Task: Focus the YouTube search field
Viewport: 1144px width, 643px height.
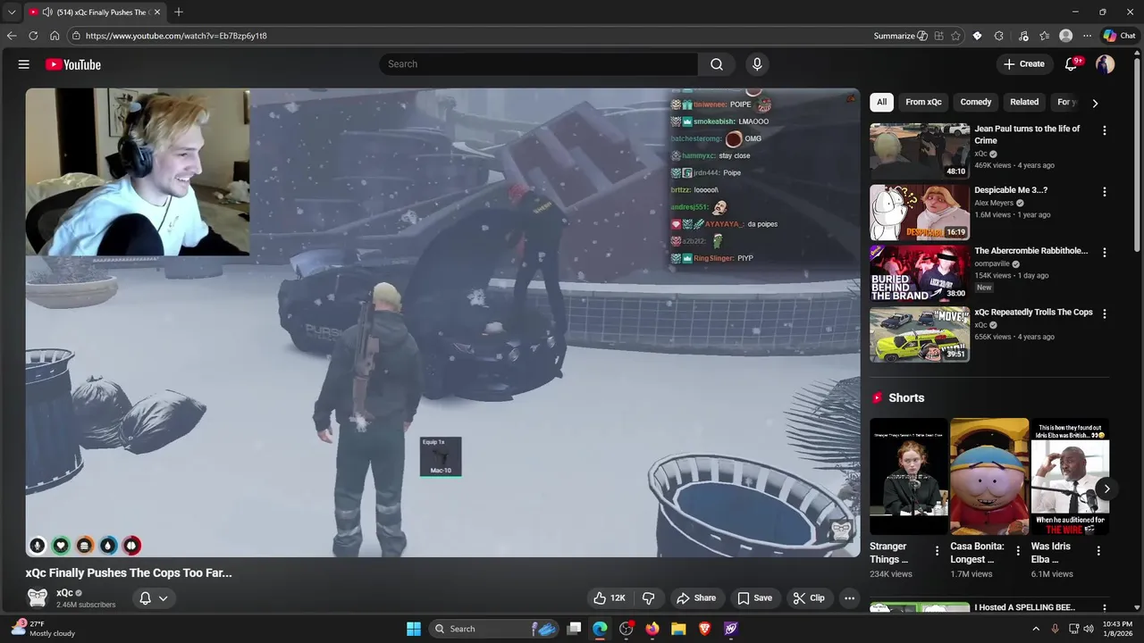Action: pos(539,64)
